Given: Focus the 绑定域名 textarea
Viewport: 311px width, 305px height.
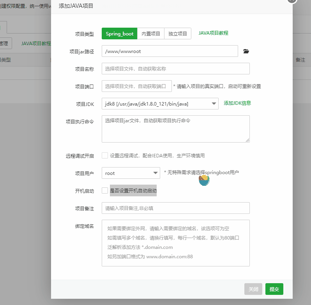Looking at the screenshot, I should coord(175,243).
